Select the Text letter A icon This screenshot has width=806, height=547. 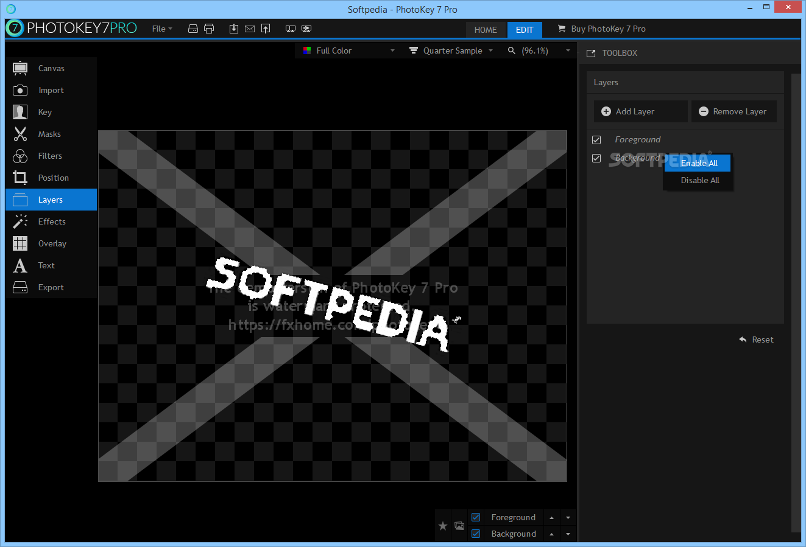pos(20,265)
